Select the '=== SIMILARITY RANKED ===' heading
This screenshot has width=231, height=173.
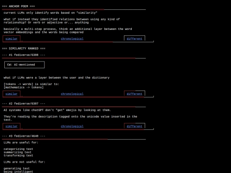click(24, 49)
